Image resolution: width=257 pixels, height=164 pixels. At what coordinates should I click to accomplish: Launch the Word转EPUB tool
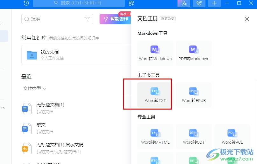pos(194,95)
